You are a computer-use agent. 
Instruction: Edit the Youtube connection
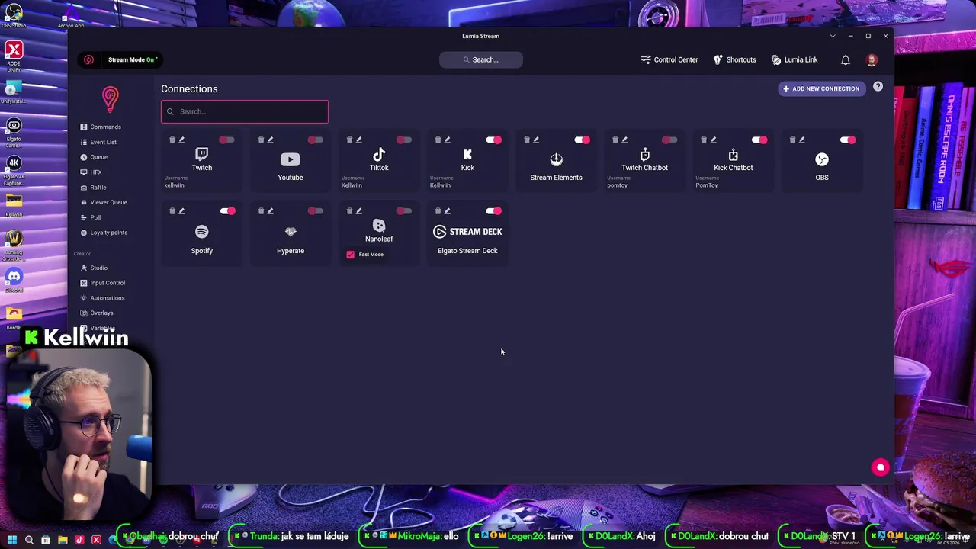tap(270, 140)
